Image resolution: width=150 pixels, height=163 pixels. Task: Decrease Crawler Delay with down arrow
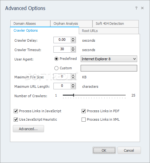[x=73, y=41]
